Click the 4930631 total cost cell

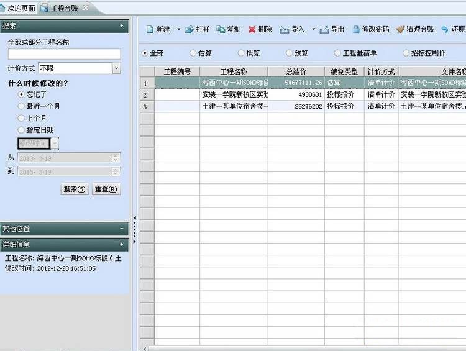pos(296,94)
